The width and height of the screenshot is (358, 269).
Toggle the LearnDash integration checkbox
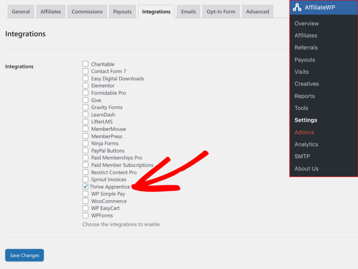[85, 115]
